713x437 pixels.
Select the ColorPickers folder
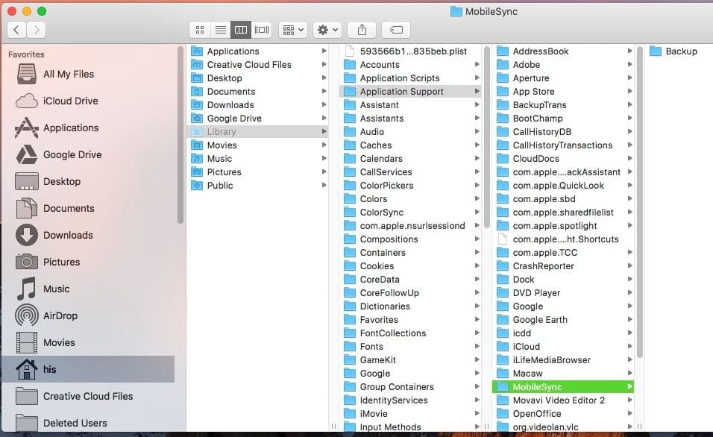(410, 186)
